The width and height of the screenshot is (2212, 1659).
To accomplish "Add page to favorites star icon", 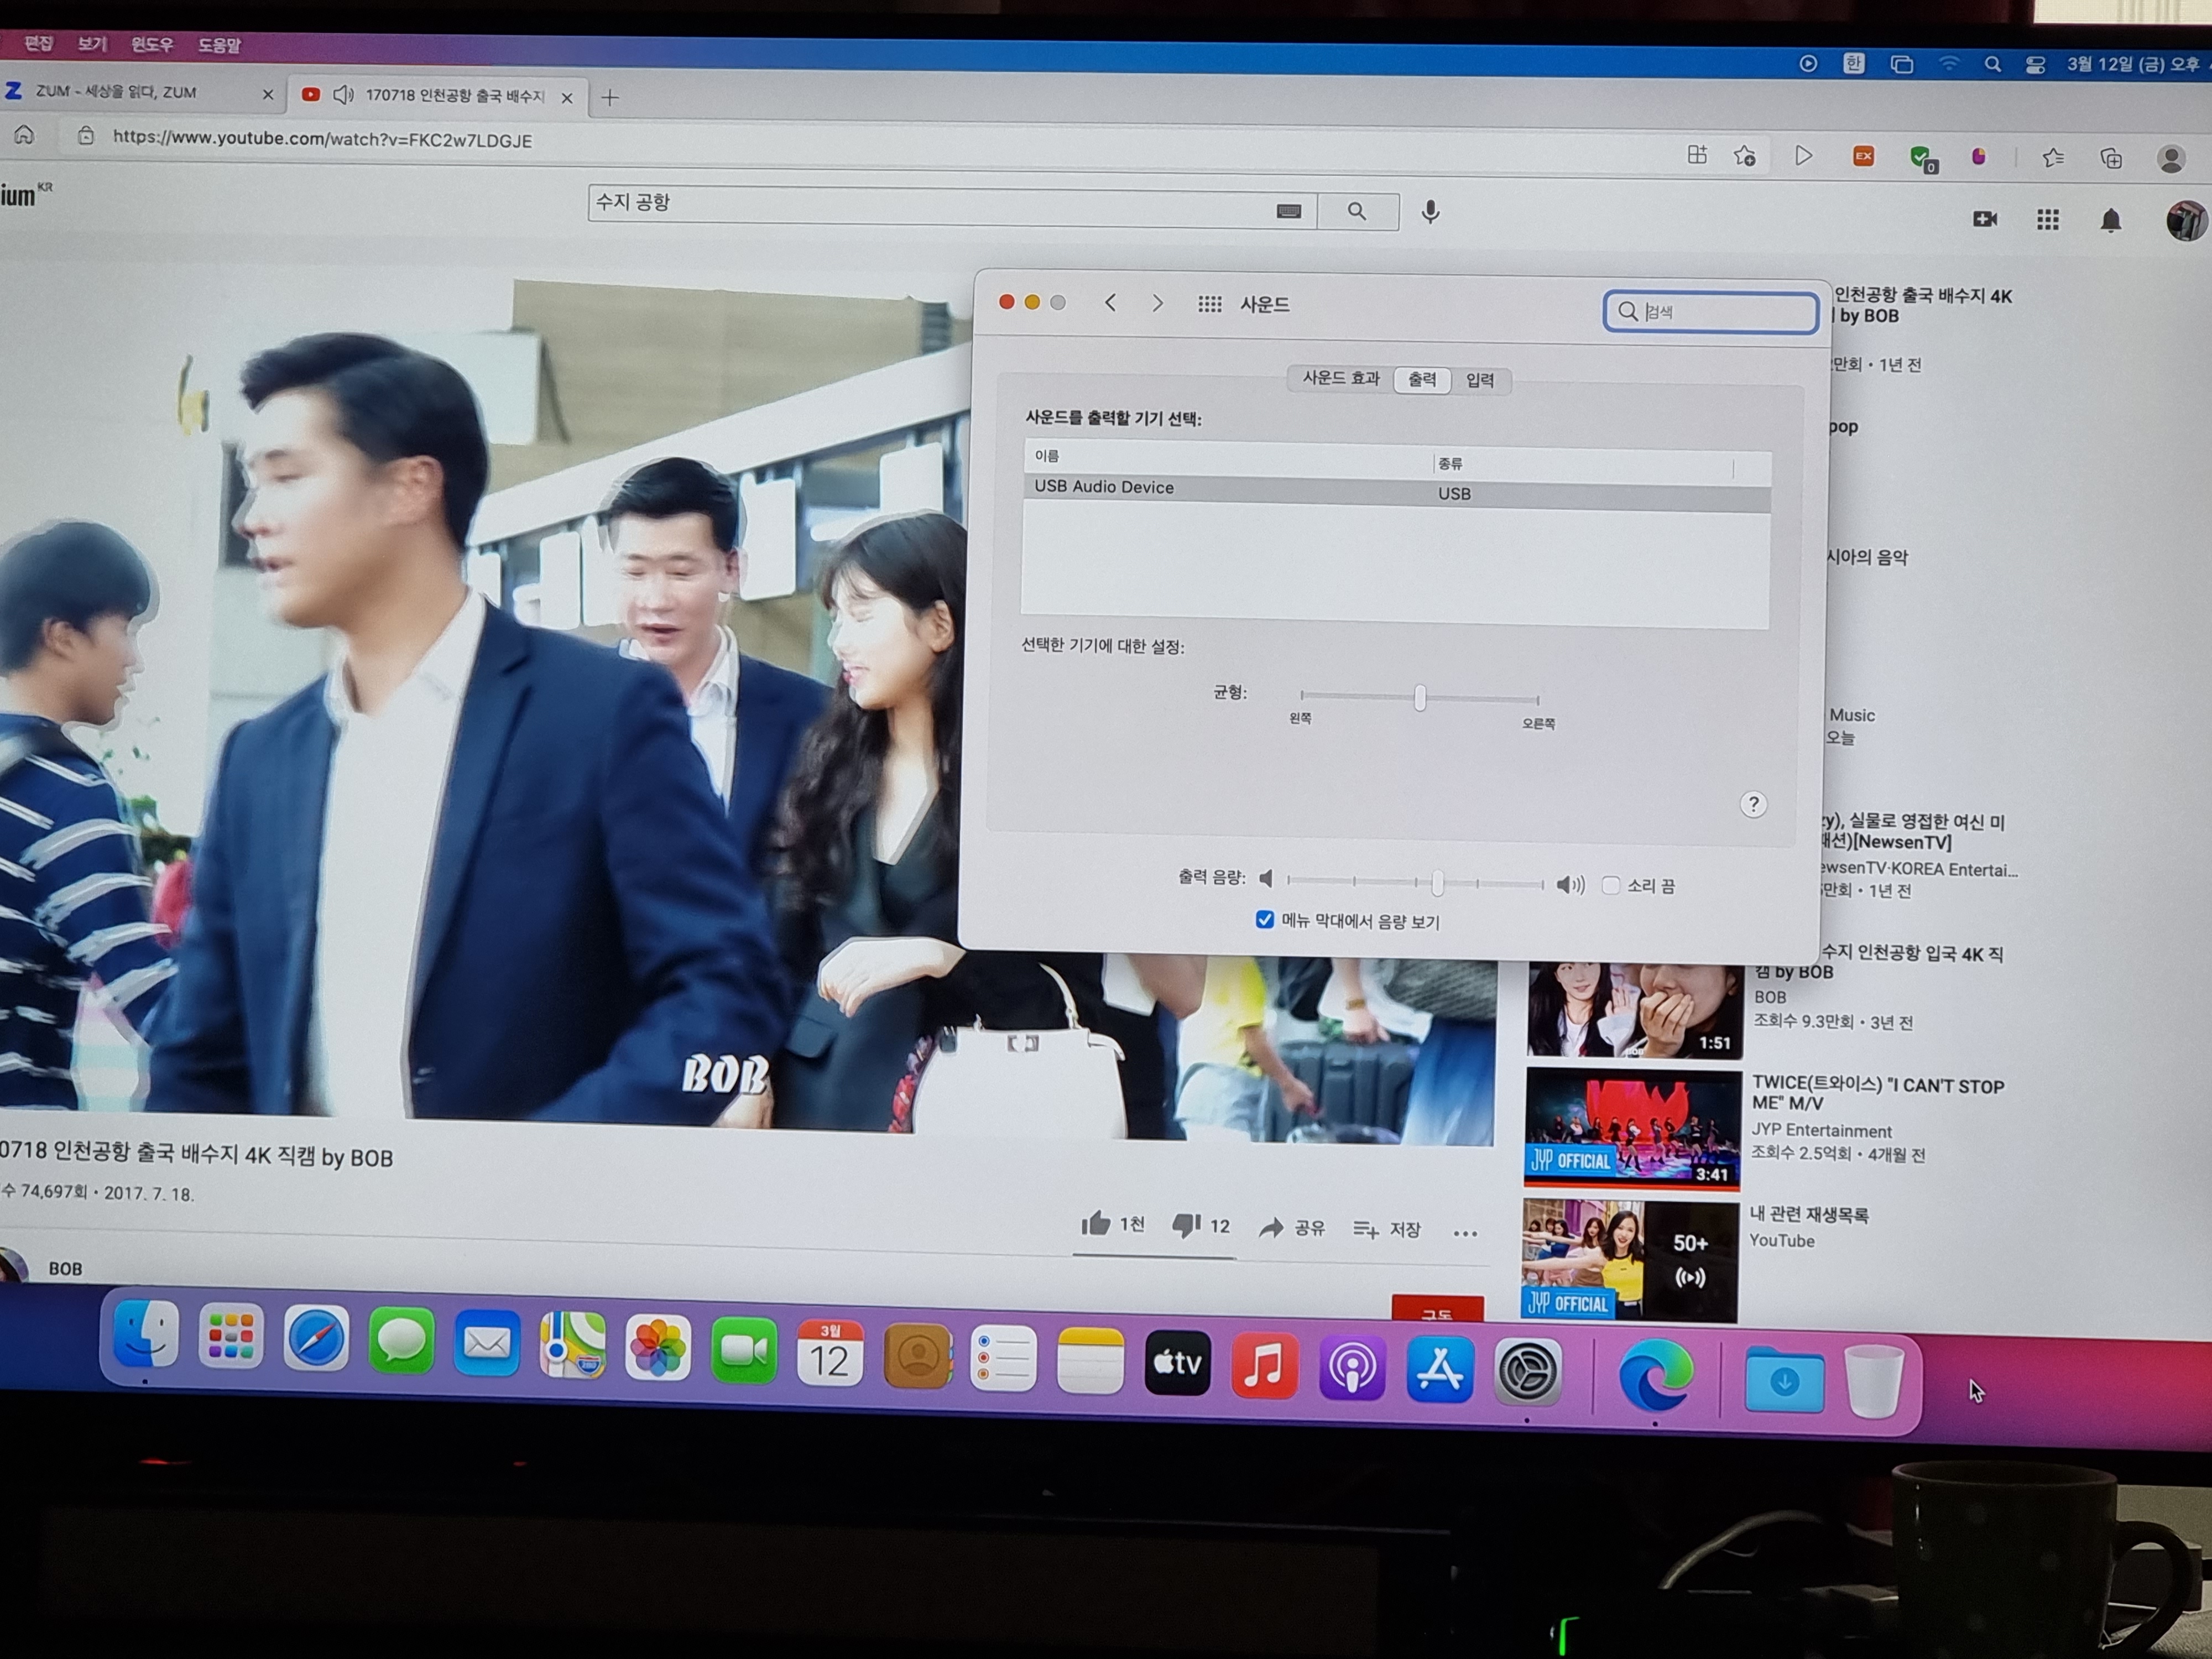I will [1744, 156].
